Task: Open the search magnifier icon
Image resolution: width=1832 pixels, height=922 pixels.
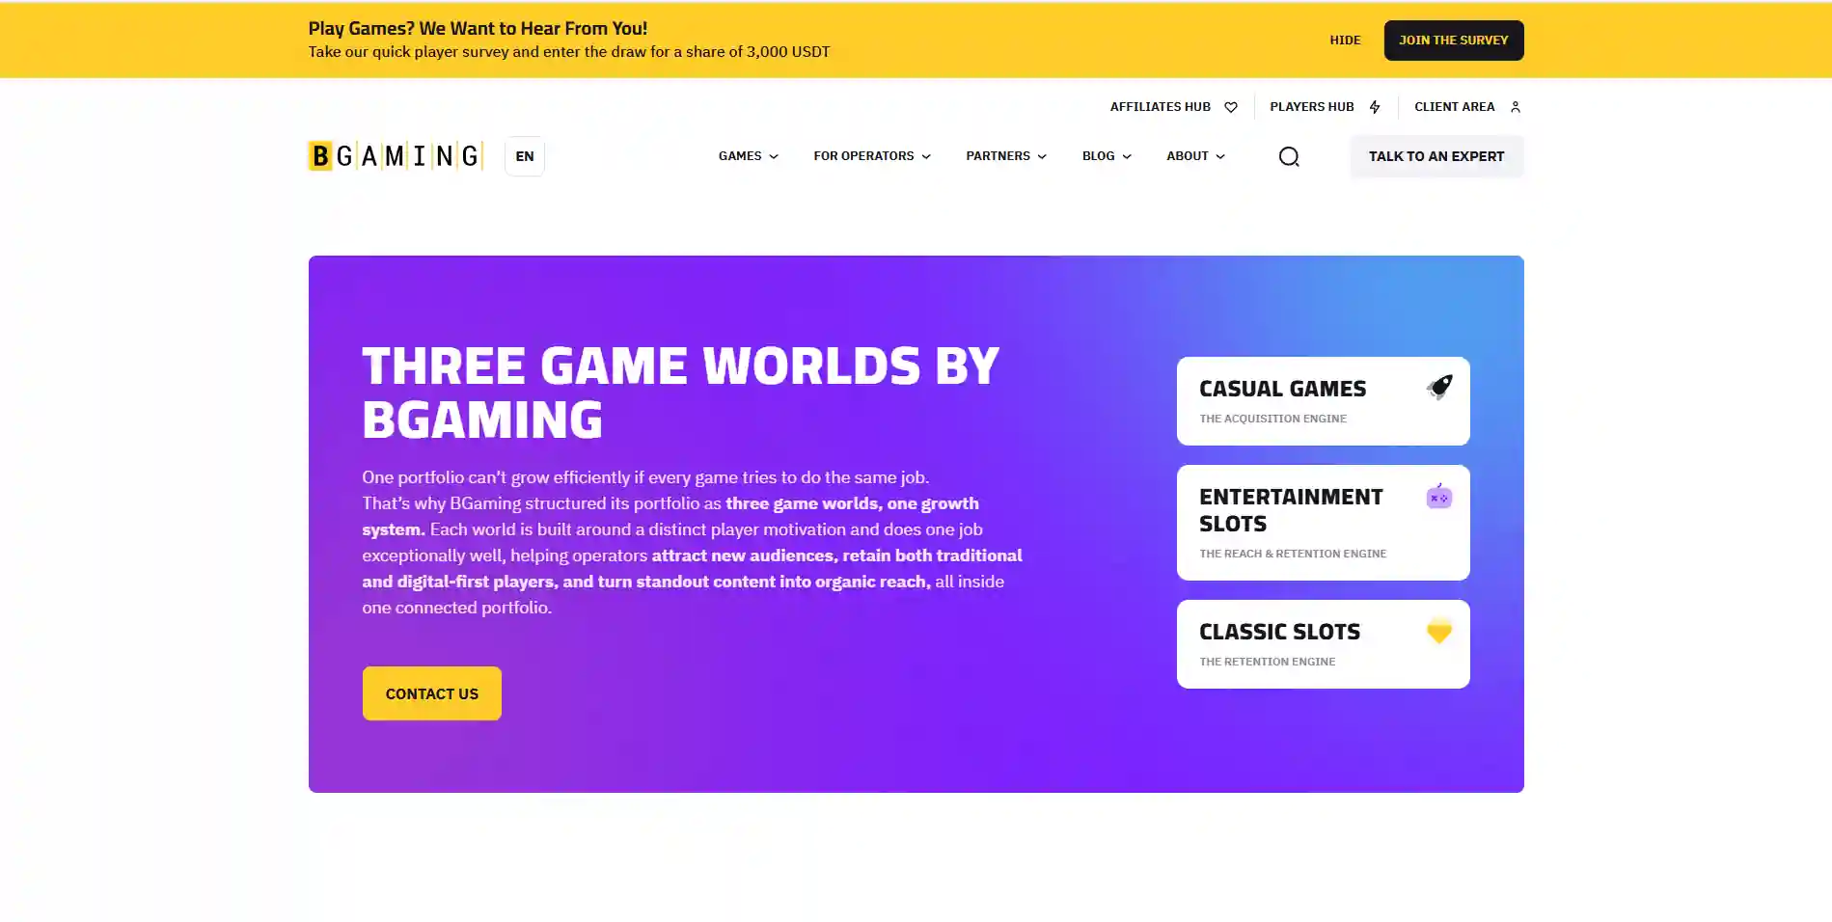Action: coord(1289,156)
